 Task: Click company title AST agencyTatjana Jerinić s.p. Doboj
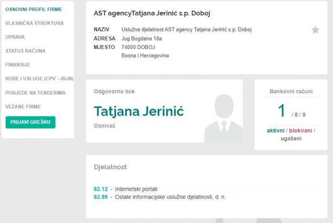point(152,13)
